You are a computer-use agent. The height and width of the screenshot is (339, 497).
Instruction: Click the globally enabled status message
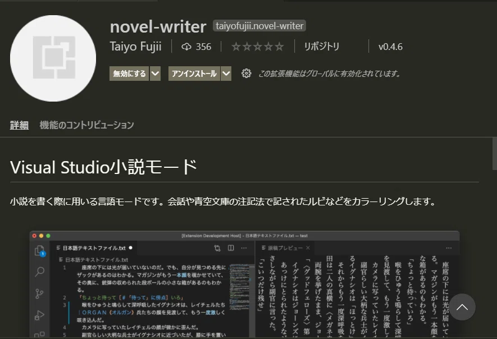click(x=329, y=74)
